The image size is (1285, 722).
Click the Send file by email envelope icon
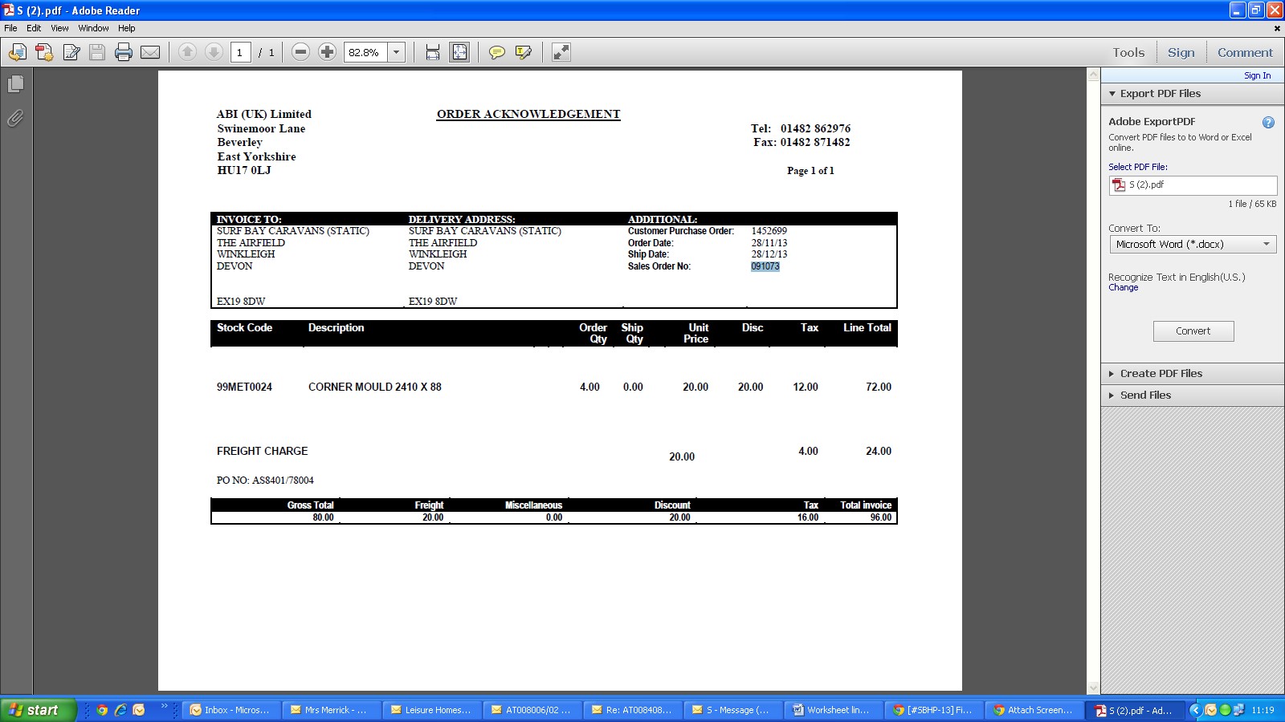pos(150,52)
